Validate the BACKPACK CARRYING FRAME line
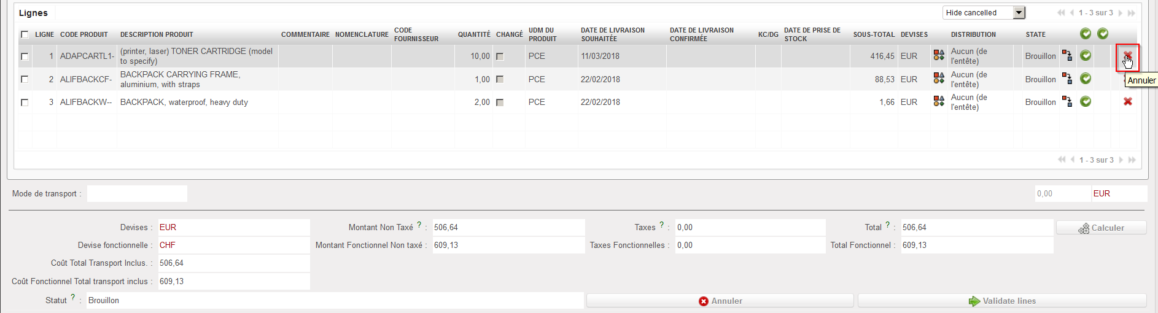Image resolution: width=1158 pixels, height=313 pixels. pos(1086,79)
